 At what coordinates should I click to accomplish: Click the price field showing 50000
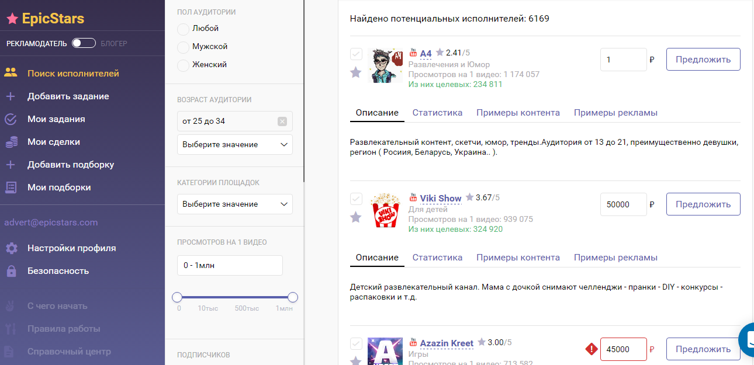pos(623,204)
